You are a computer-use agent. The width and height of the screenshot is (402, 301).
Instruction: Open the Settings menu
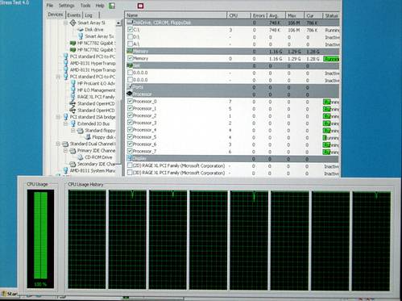[66, 6]
